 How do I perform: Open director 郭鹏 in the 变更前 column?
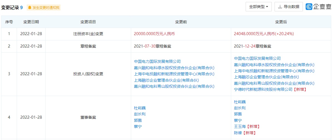point(138,120)
